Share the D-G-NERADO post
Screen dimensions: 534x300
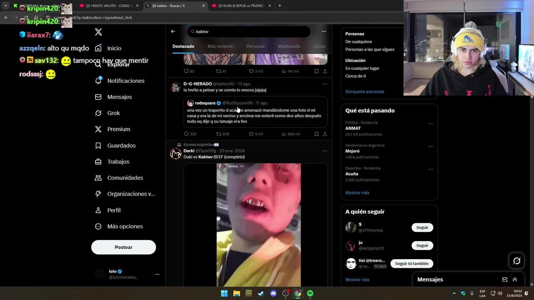(x=325, y=134)
